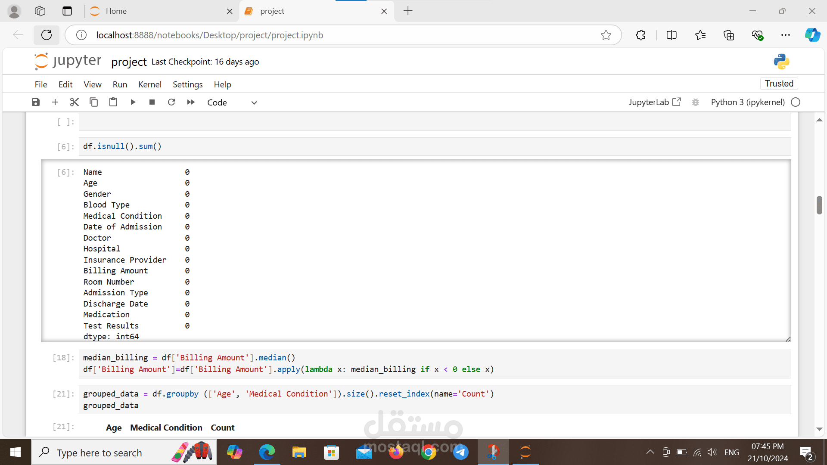Screen dimensions: 827x465
Task: Open notebook in JupyterLab link
Action: click(x=654, y=102)
